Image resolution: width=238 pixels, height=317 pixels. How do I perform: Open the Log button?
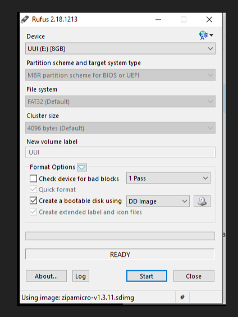(81, 276)
